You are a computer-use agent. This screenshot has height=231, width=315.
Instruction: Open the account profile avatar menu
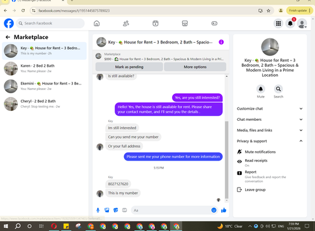click(x=302, y=23)
